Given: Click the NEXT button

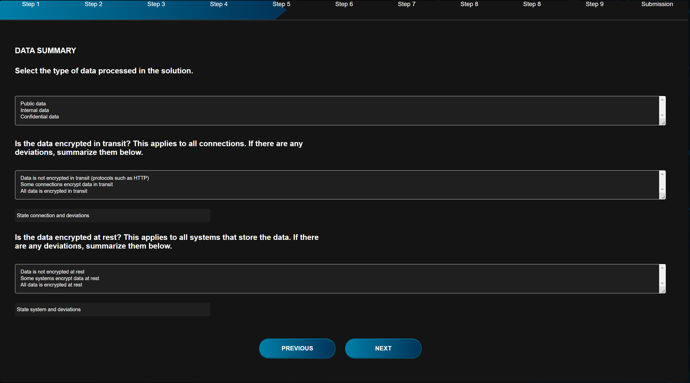Looking at the screenshot, I should pyautogui.click(x=383, y=349).
